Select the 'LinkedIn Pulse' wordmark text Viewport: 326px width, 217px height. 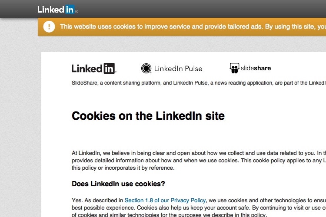point(178,69)
